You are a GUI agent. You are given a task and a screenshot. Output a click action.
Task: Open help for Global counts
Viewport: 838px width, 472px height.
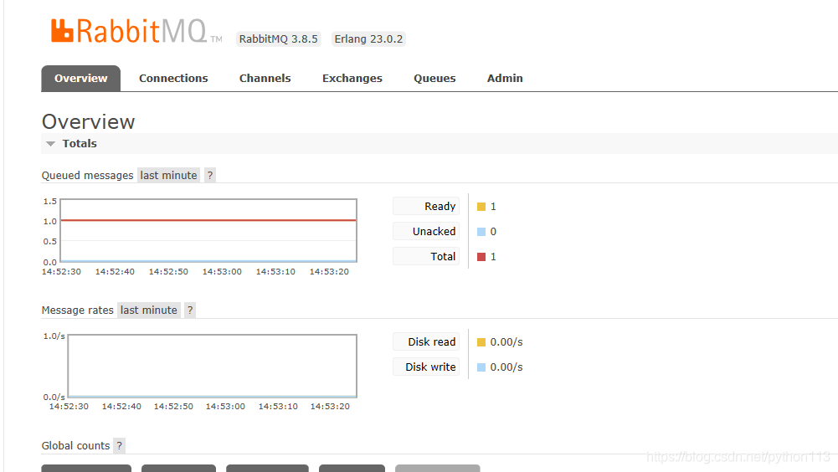click(120, 446)
